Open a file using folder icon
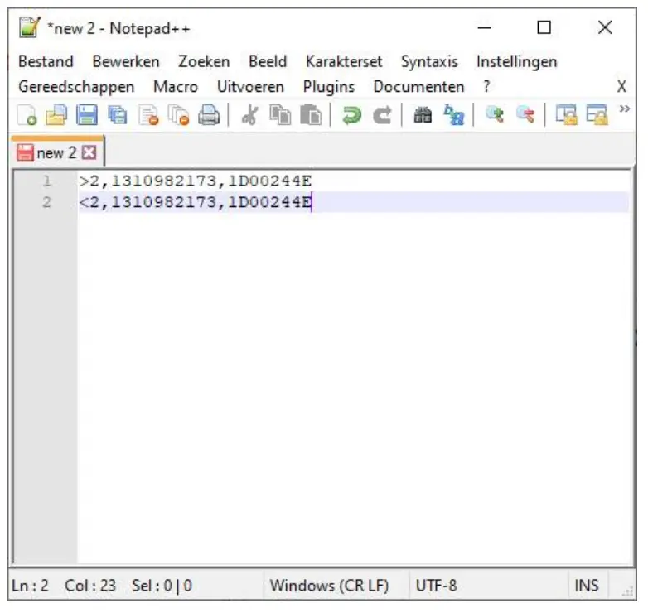Viewport: 648px width, 613px height. point(56,115)
